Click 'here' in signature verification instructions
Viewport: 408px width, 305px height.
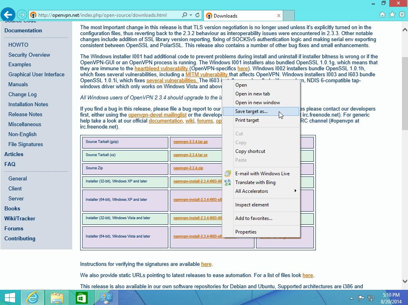click(x=206, y=264)
